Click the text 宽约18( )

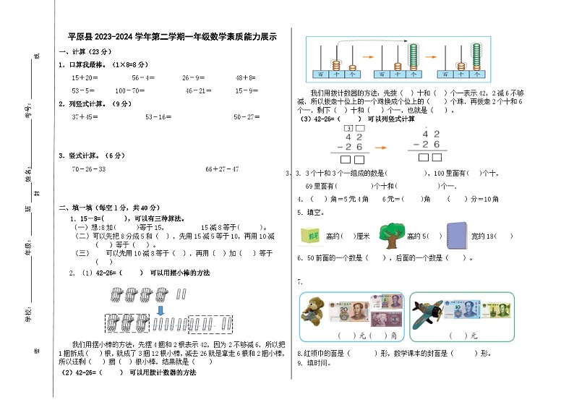(x=492, y=236)
